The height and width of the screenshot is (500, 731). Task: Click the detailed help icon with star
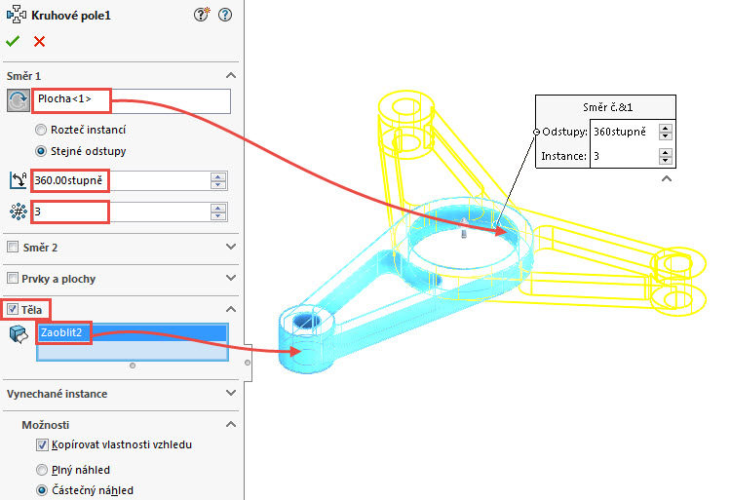click(202, 15)
